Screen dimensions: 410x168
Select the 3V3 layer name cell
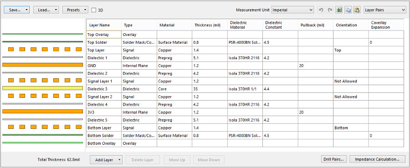point(104,112)
